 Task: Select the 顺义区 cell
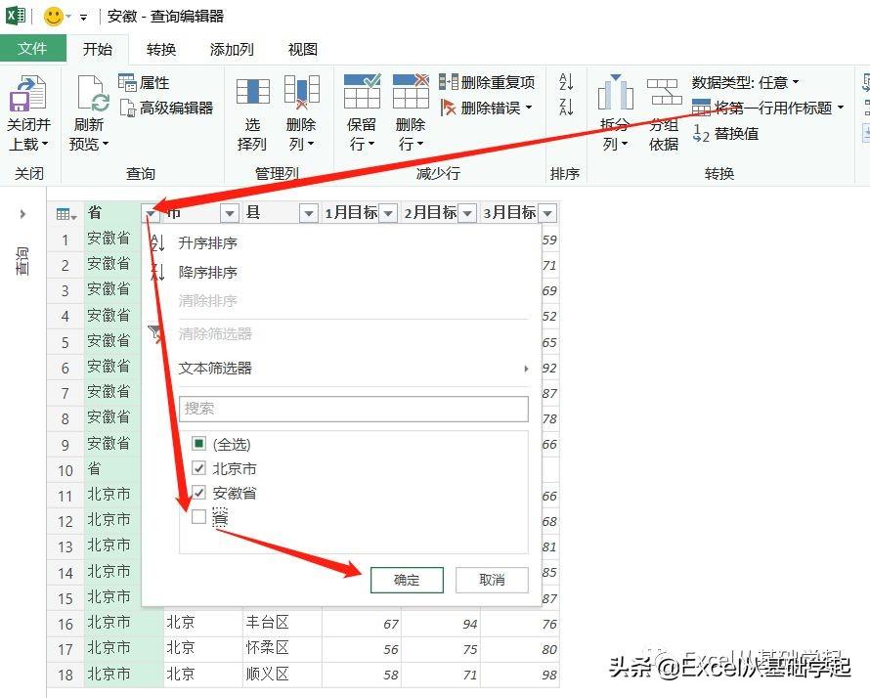282,675
